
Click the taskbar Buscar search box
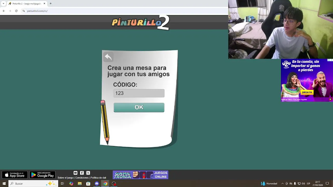(33, 184)
